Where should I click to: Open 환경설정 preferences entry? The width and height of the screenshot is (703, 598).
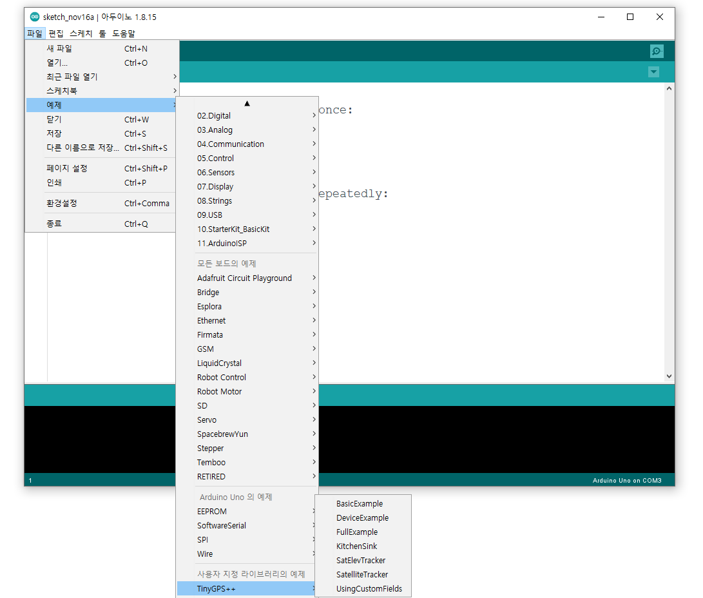click(102, 204)
